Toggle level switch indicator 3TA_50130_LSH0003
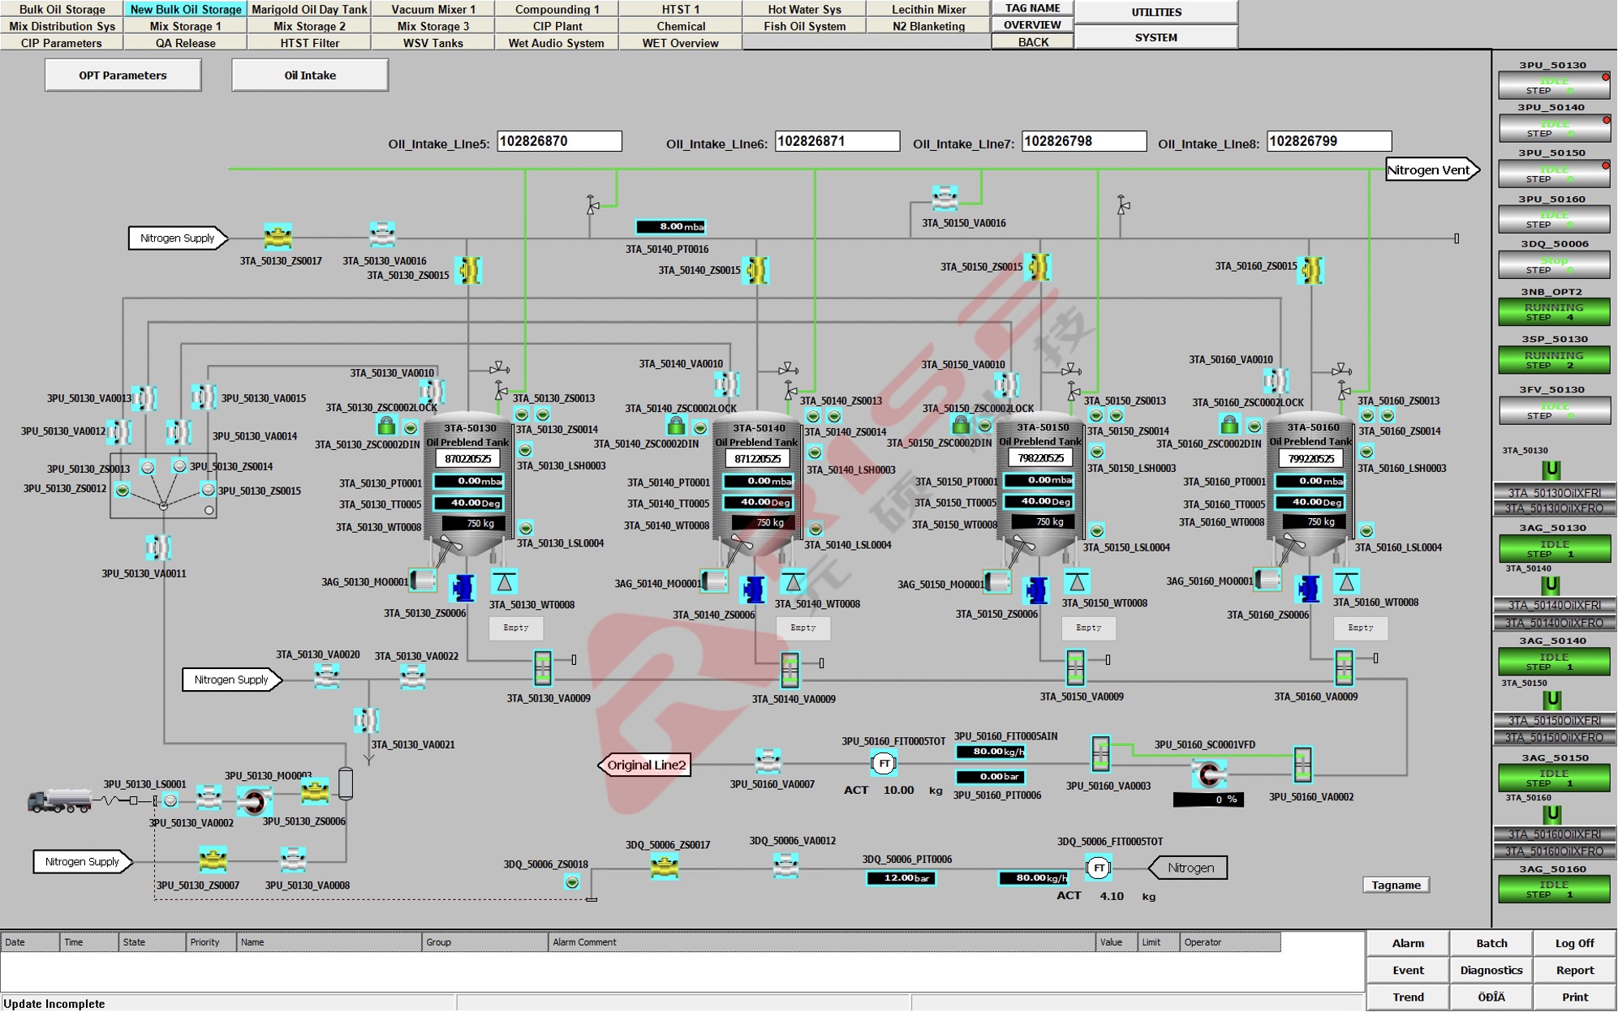Screen dimensions: 1618x1012 525,450
